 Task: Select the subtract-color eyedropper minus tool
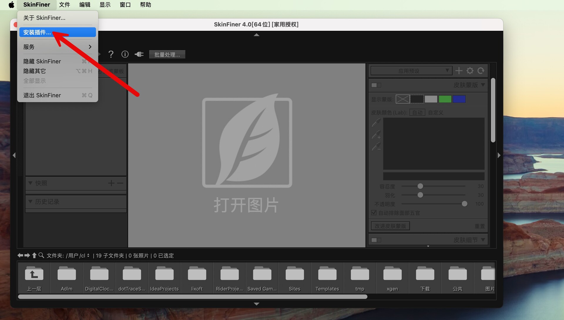click(376, 146)
